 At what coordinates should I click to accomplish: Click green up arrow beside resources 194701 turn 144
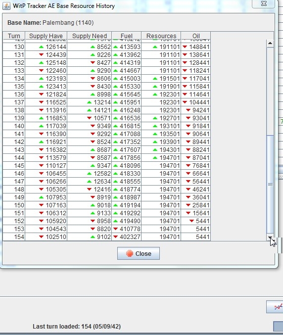(155, 158)
